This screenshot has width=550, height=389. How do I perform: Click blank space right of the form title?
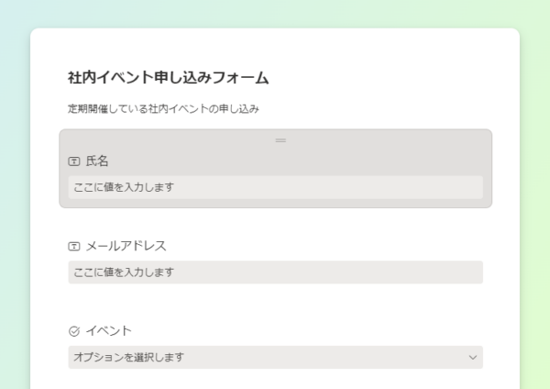click(386, 78)
